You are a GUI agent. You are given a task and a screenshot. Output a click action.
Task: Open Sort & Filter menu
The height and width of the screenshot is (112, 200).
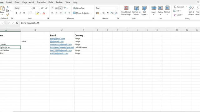pyautogui.click(x=191, y=11)
